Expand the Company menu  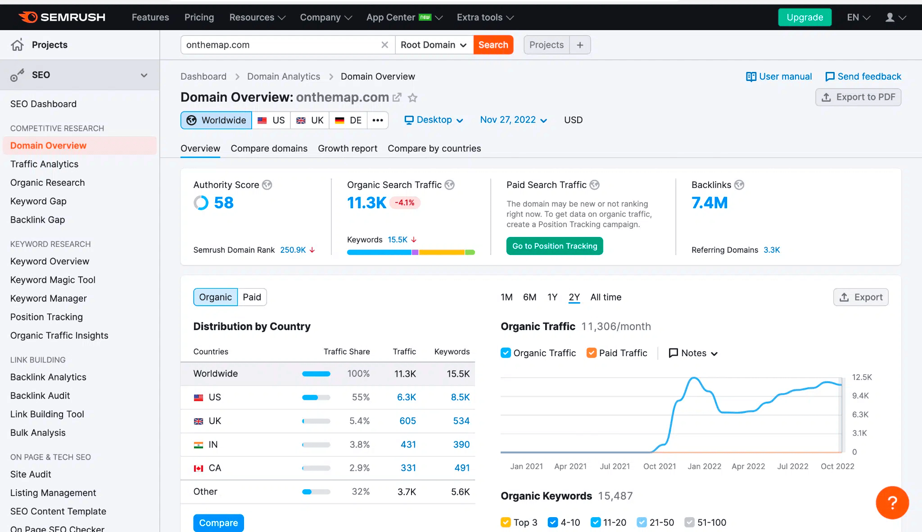point(326,18)
